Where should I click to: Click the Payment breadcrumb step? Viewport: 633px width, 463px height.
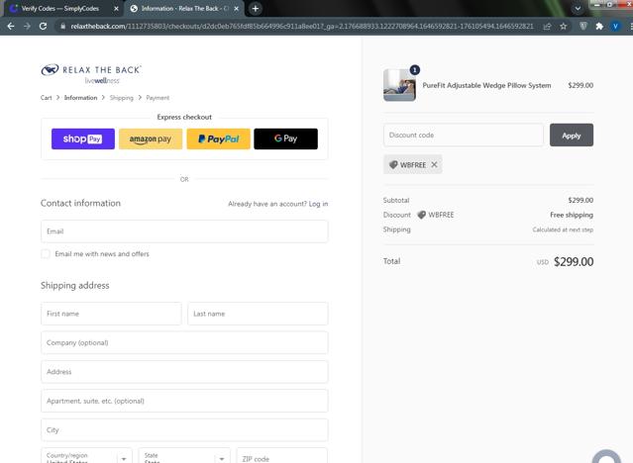158,98
